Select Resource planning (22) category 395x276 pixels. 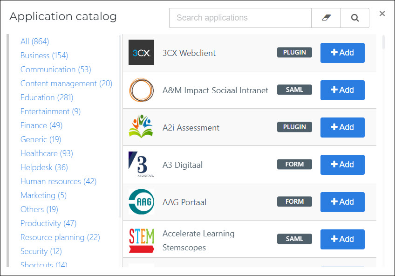click(x=60, y=237)
